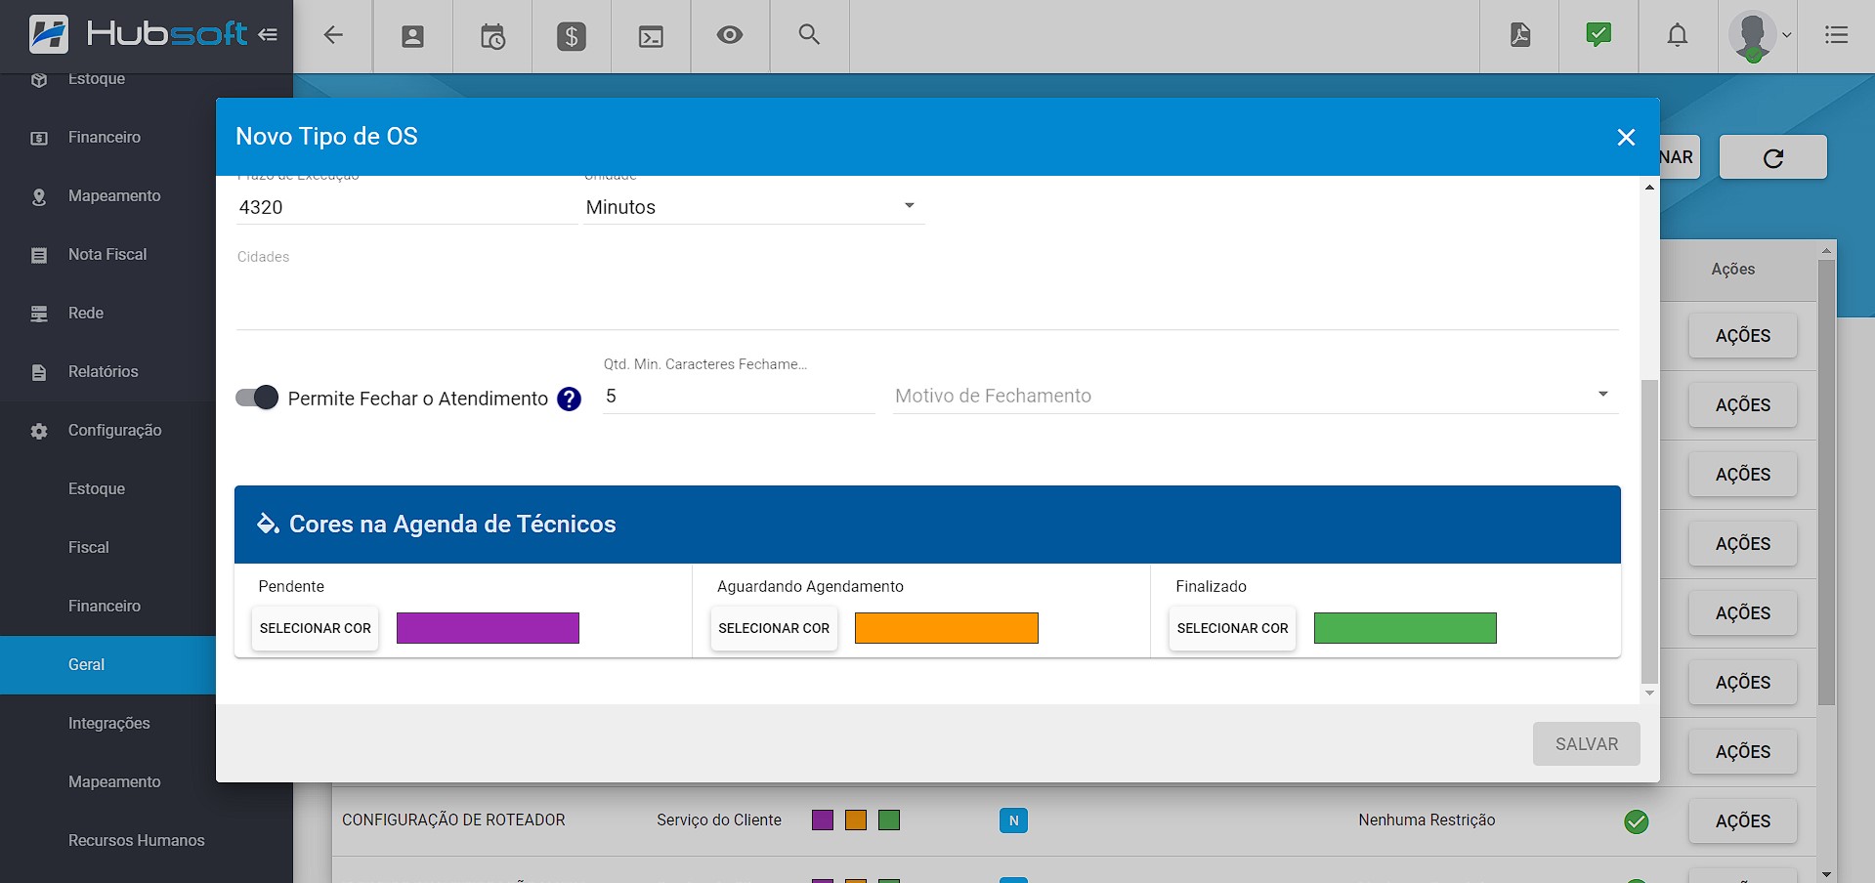Click the SALVAR button in the modal

coord(1586,743)
